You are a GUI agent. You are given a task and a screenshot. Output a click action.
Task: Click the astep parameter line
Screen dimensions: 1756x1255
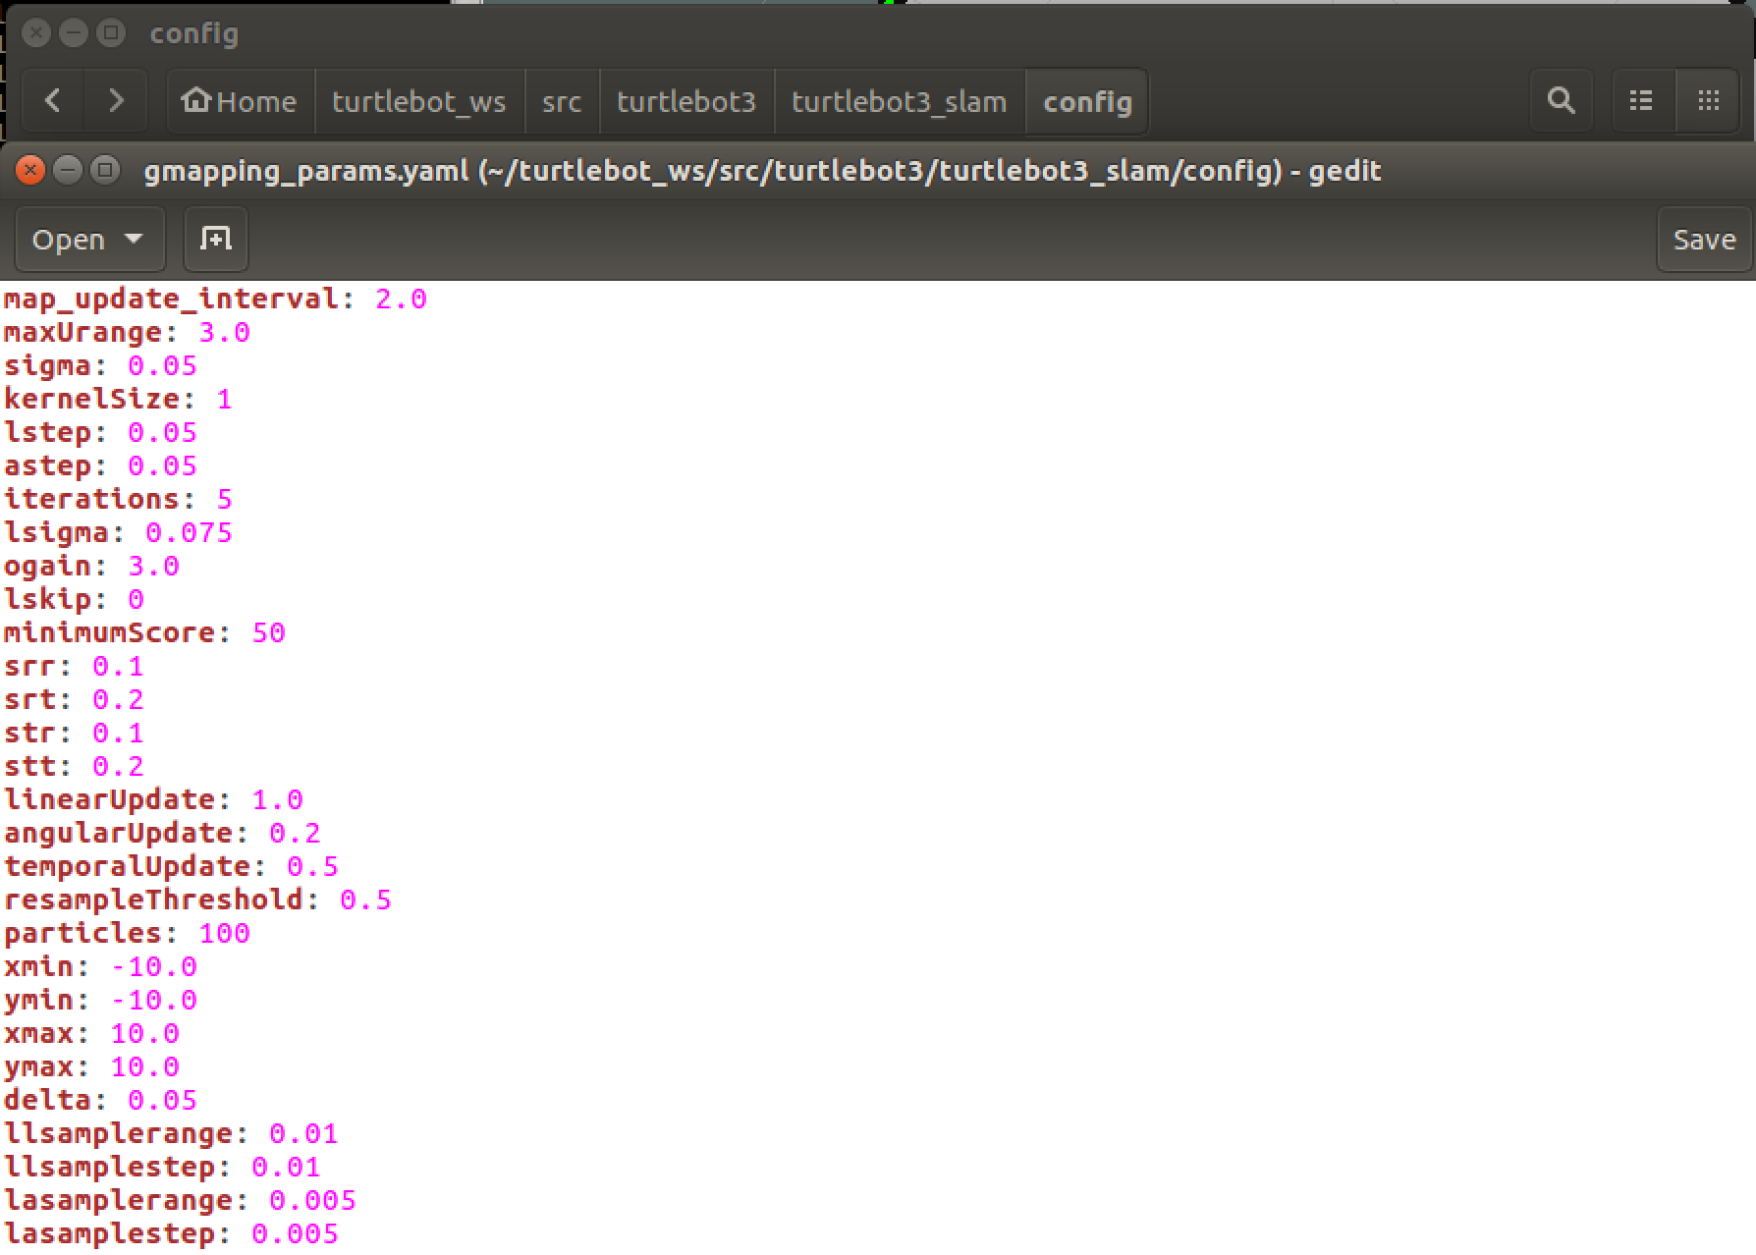click(100, 465)
